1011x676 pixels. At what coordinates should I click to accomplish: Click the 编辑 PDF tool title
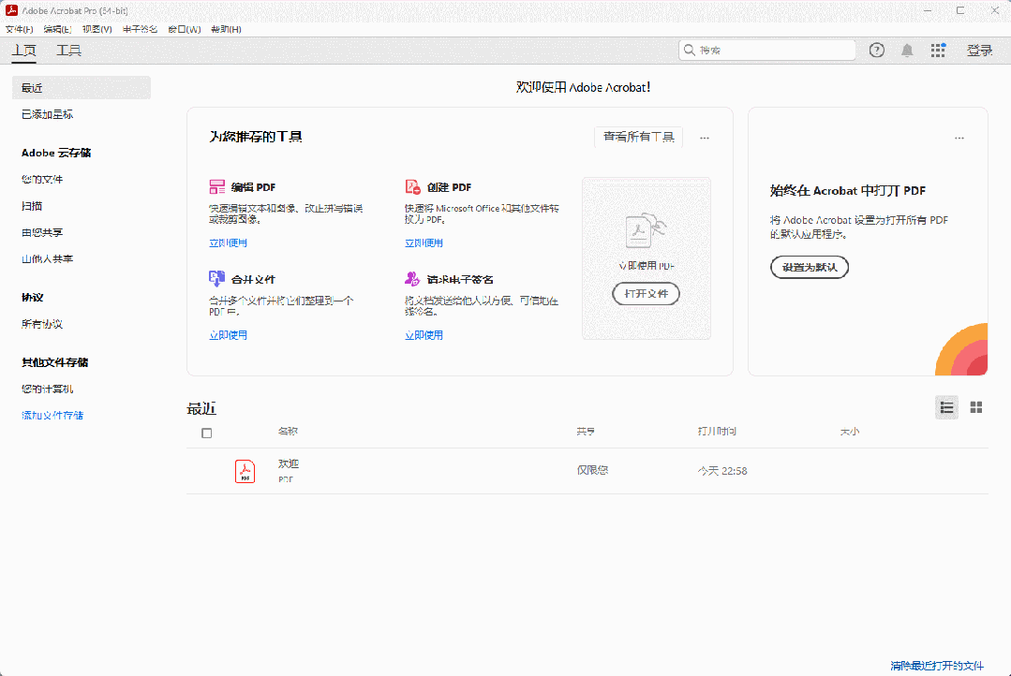[x=253, y=187]
